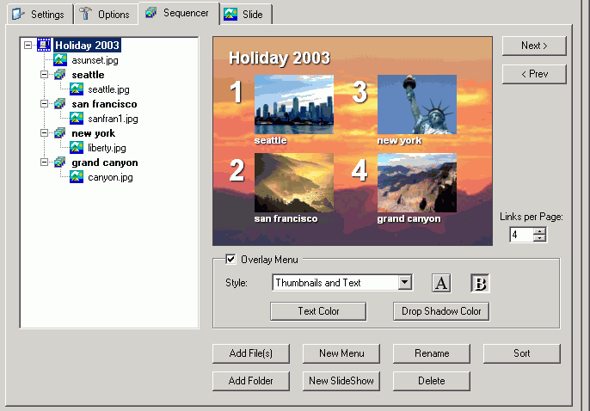The width and height of the screenshot is (590, 411).
Task: Click the san francisco thumbnail in preview
Action: click(294, 182)
